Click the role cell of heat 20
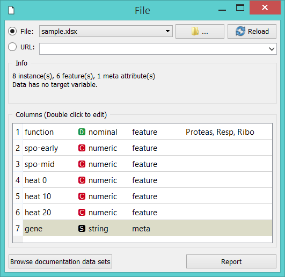The height and width of the screenshot is (277, 285). coord(144,213)
